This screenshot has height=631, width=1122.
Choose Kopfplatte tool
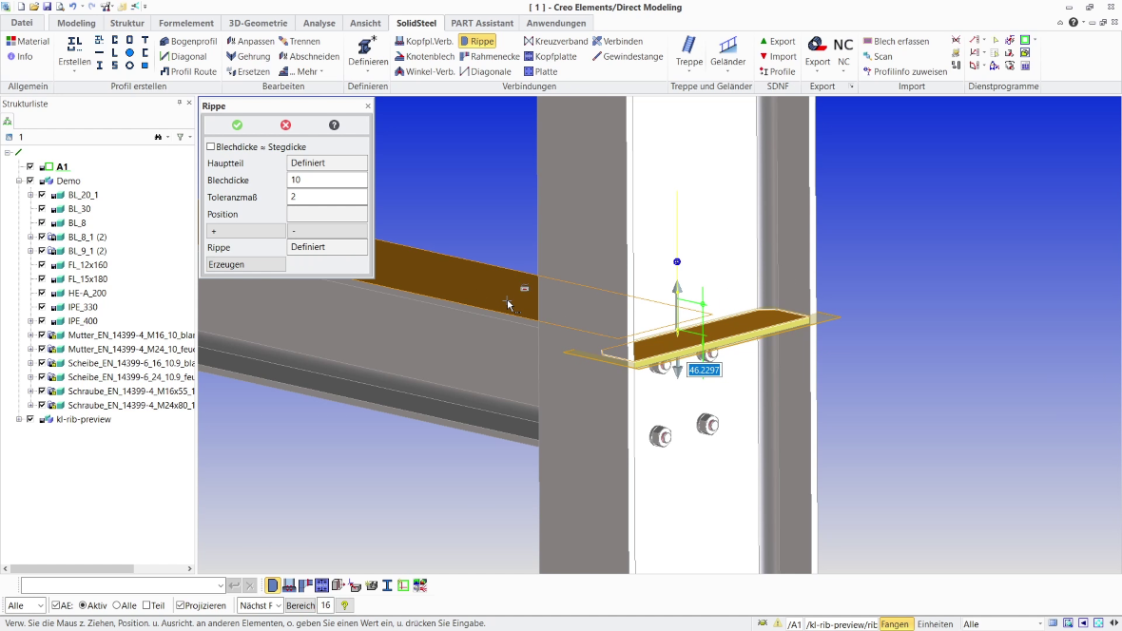coord(551,56)
